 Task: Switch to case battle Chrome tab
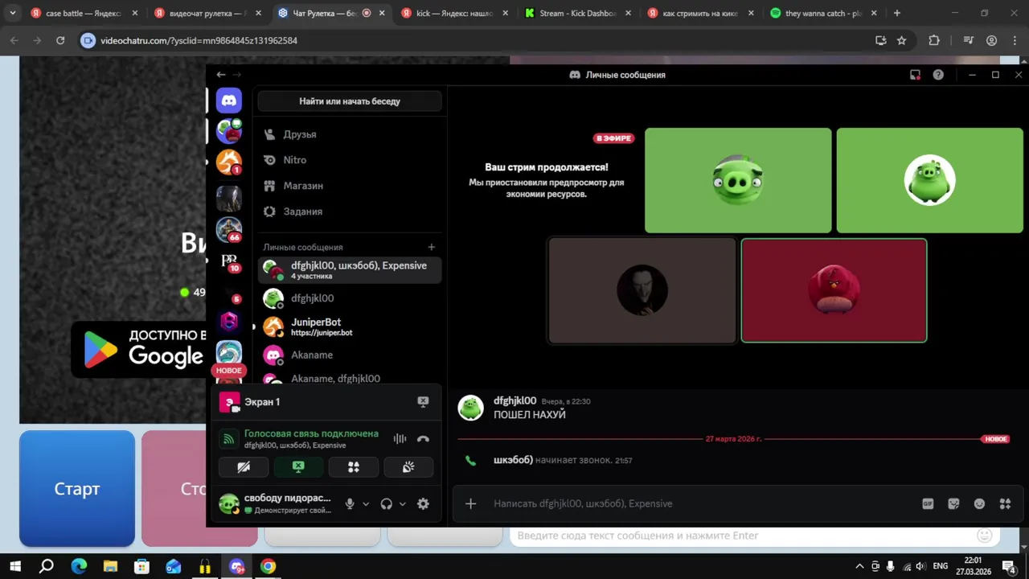(x=84, y=14)
